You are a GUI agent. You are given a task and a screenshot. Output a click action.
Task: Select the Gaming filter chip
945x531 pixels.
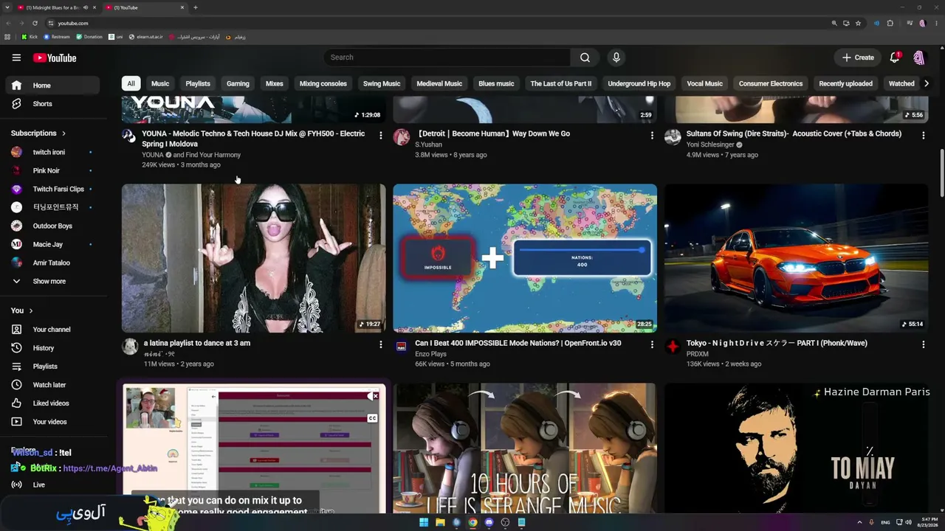pyautogui.click(x=238, y=83)
